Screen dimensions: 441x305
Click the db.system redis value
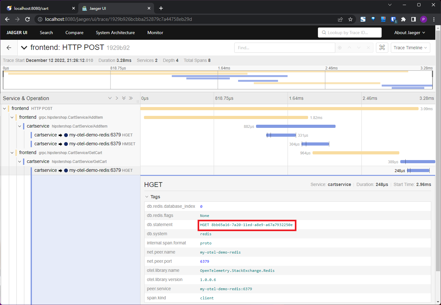click(x=206, y=234)
